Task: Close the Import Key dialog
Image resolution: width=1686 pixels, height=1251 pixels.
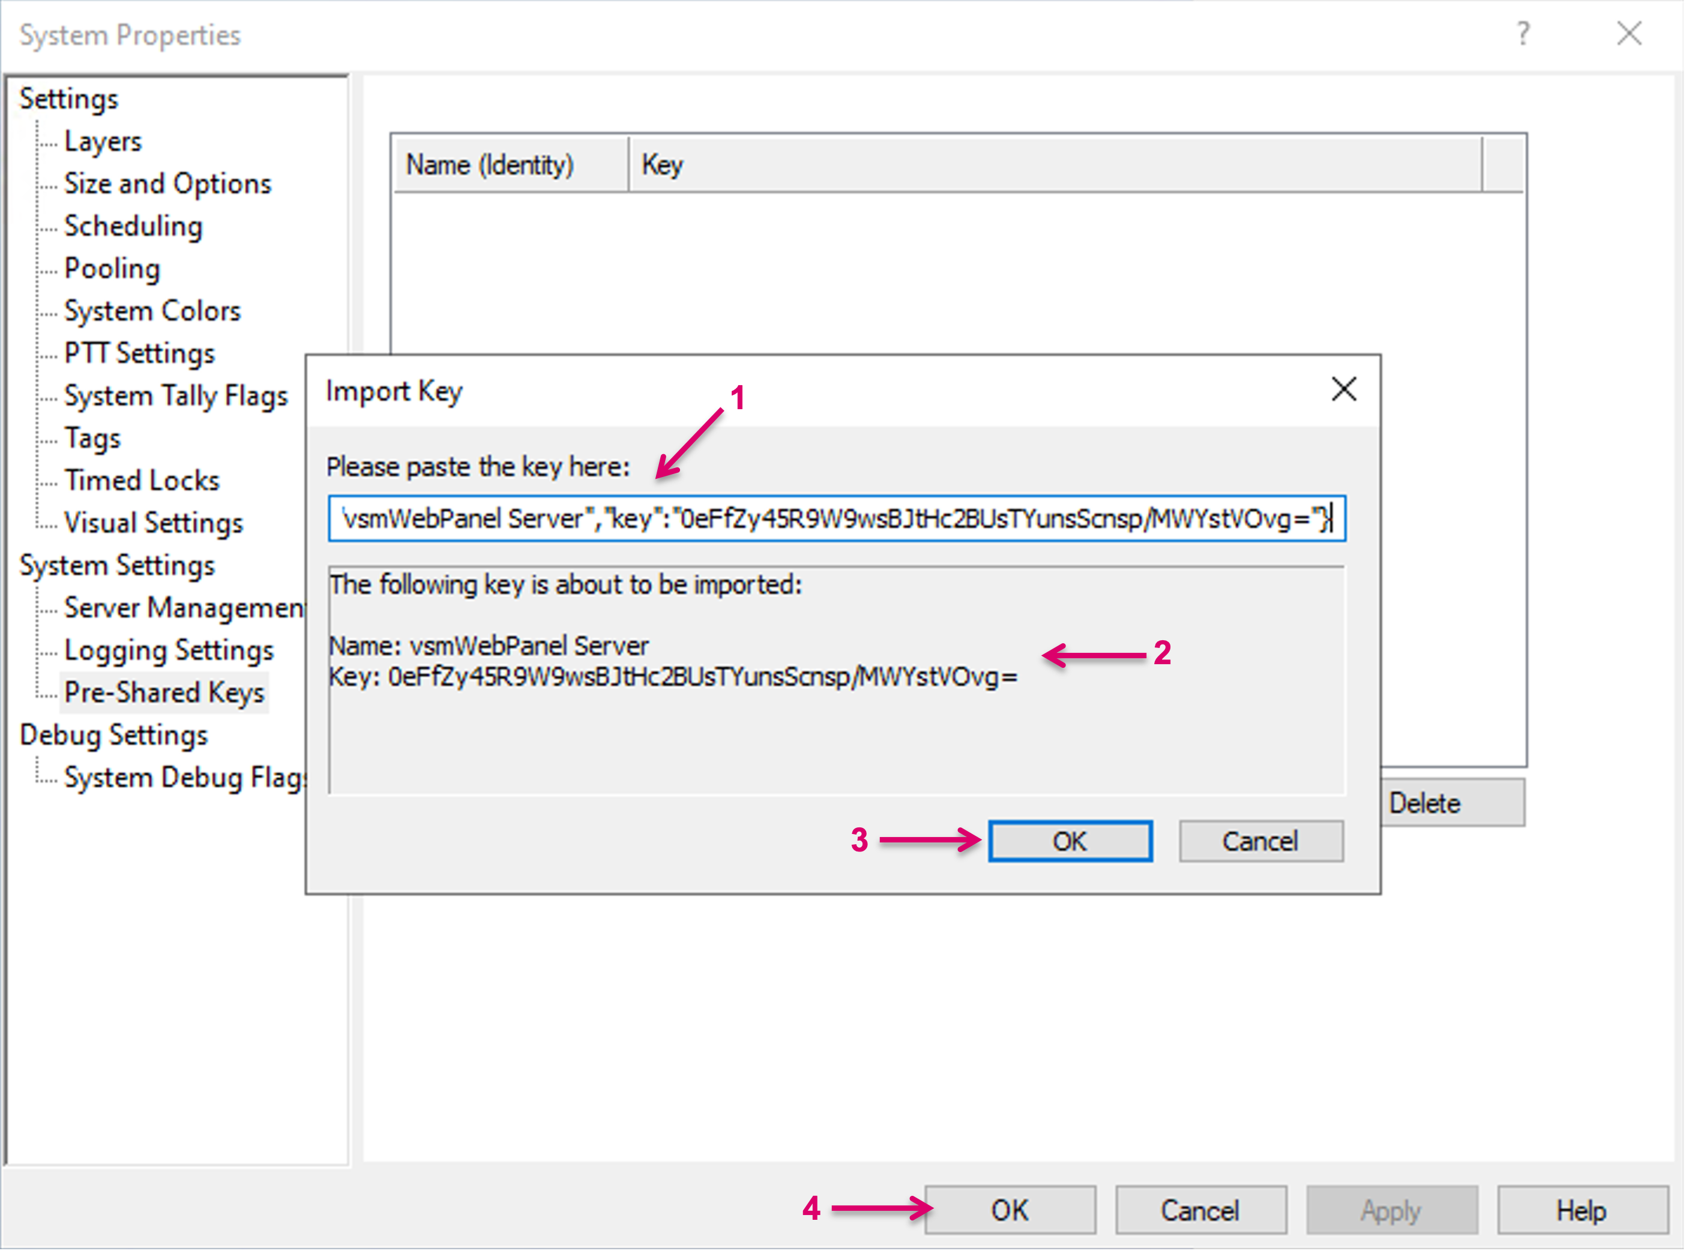Action: (x=1343, y=389)
